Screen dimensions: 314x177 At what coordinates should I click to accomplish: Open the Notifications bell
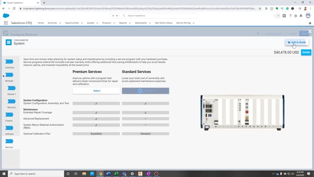301,16
